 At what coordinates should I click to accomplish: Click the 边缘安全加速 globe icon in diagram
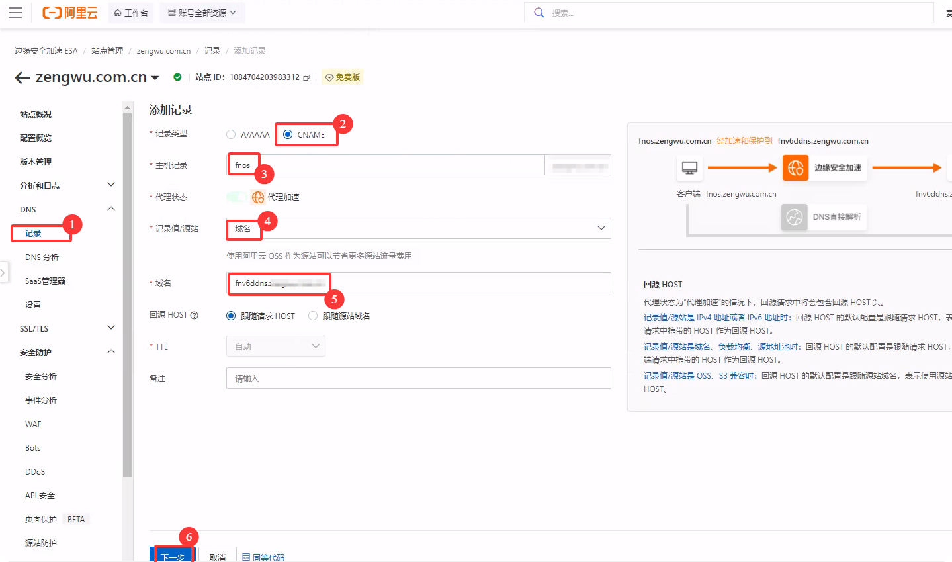[x=795, y=168]
